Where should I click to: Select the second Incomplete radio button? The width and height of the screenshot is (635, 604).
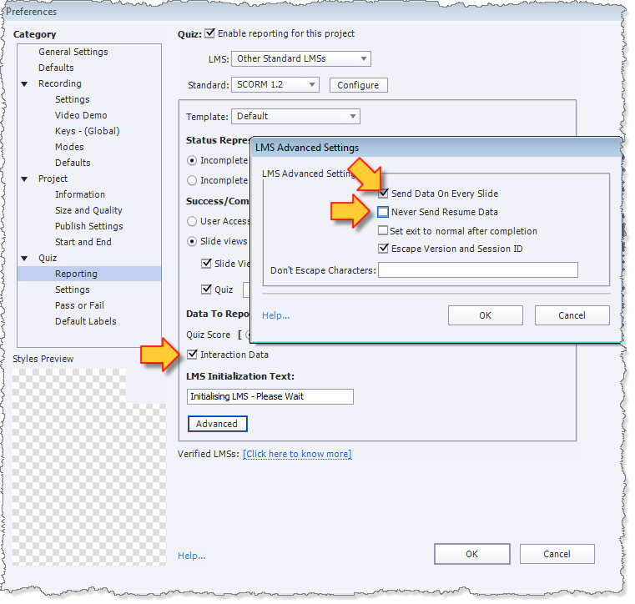coord(192,180)
